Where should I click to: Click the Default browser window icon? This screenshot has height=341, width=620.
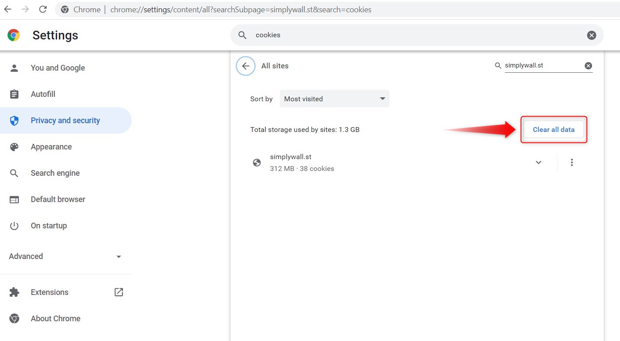[14, 199]
